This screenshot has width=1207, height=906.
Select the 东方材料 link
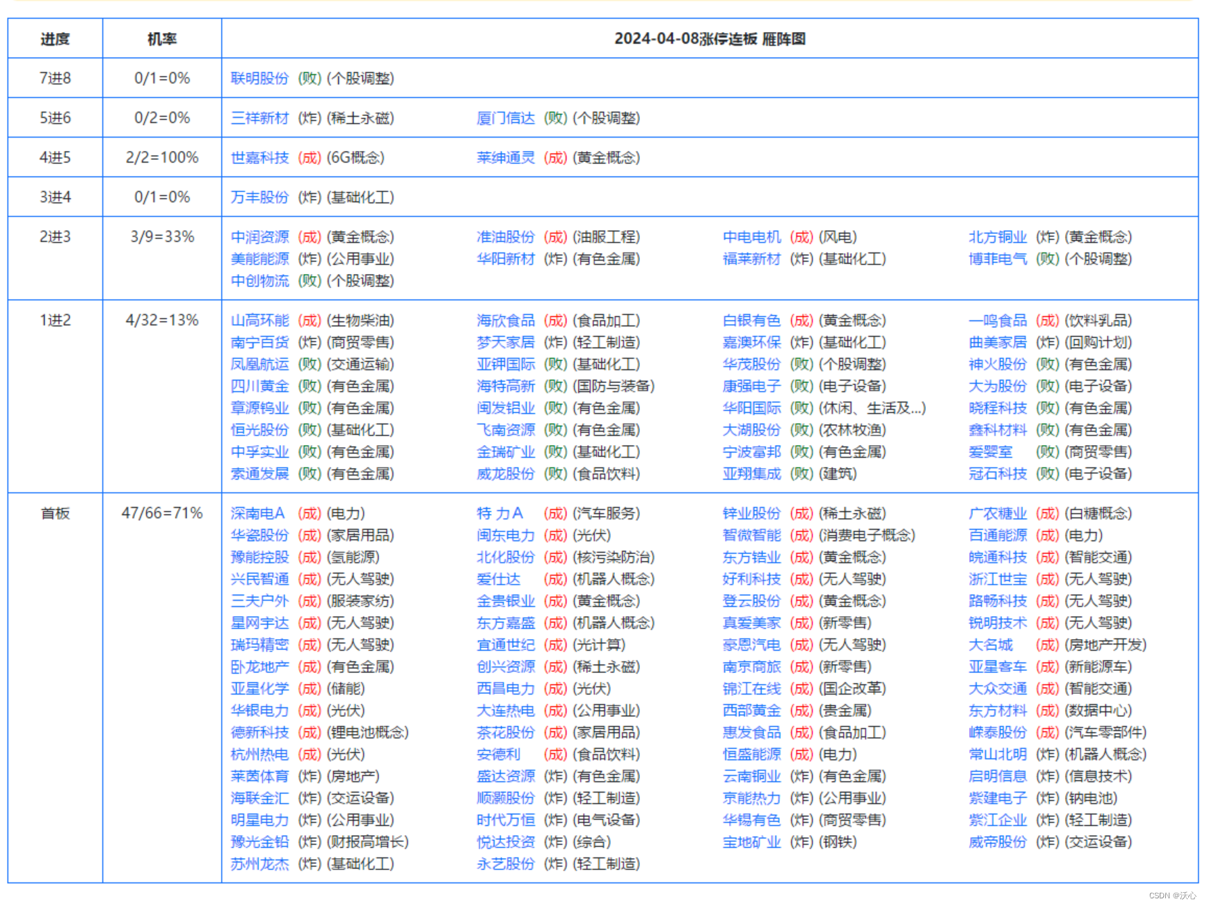tap(998, 711)
